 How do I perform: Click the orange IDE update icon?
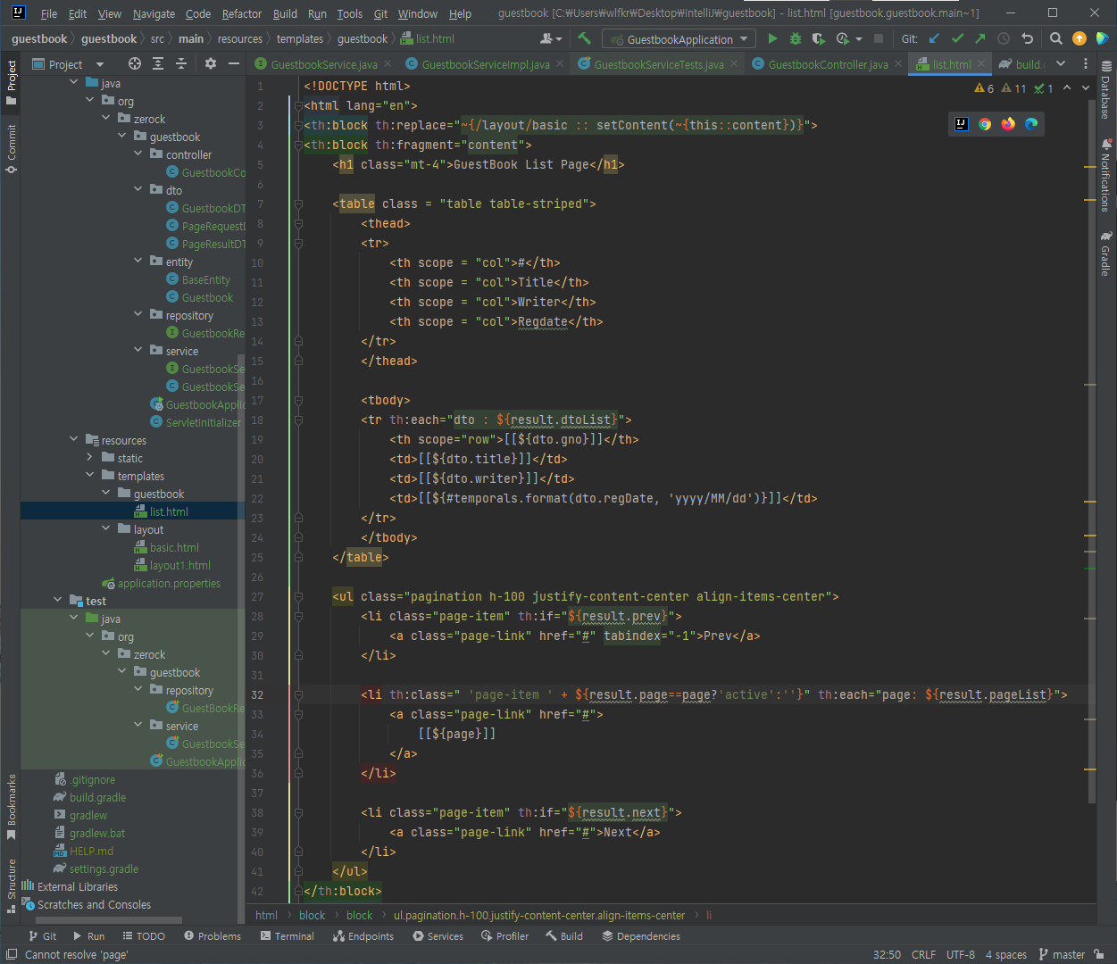tap(1079, 38)
